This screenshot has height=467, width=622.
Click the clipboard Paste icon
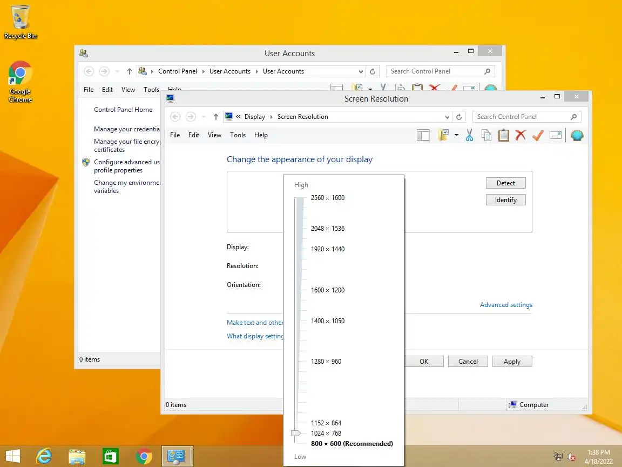point(503,136)
